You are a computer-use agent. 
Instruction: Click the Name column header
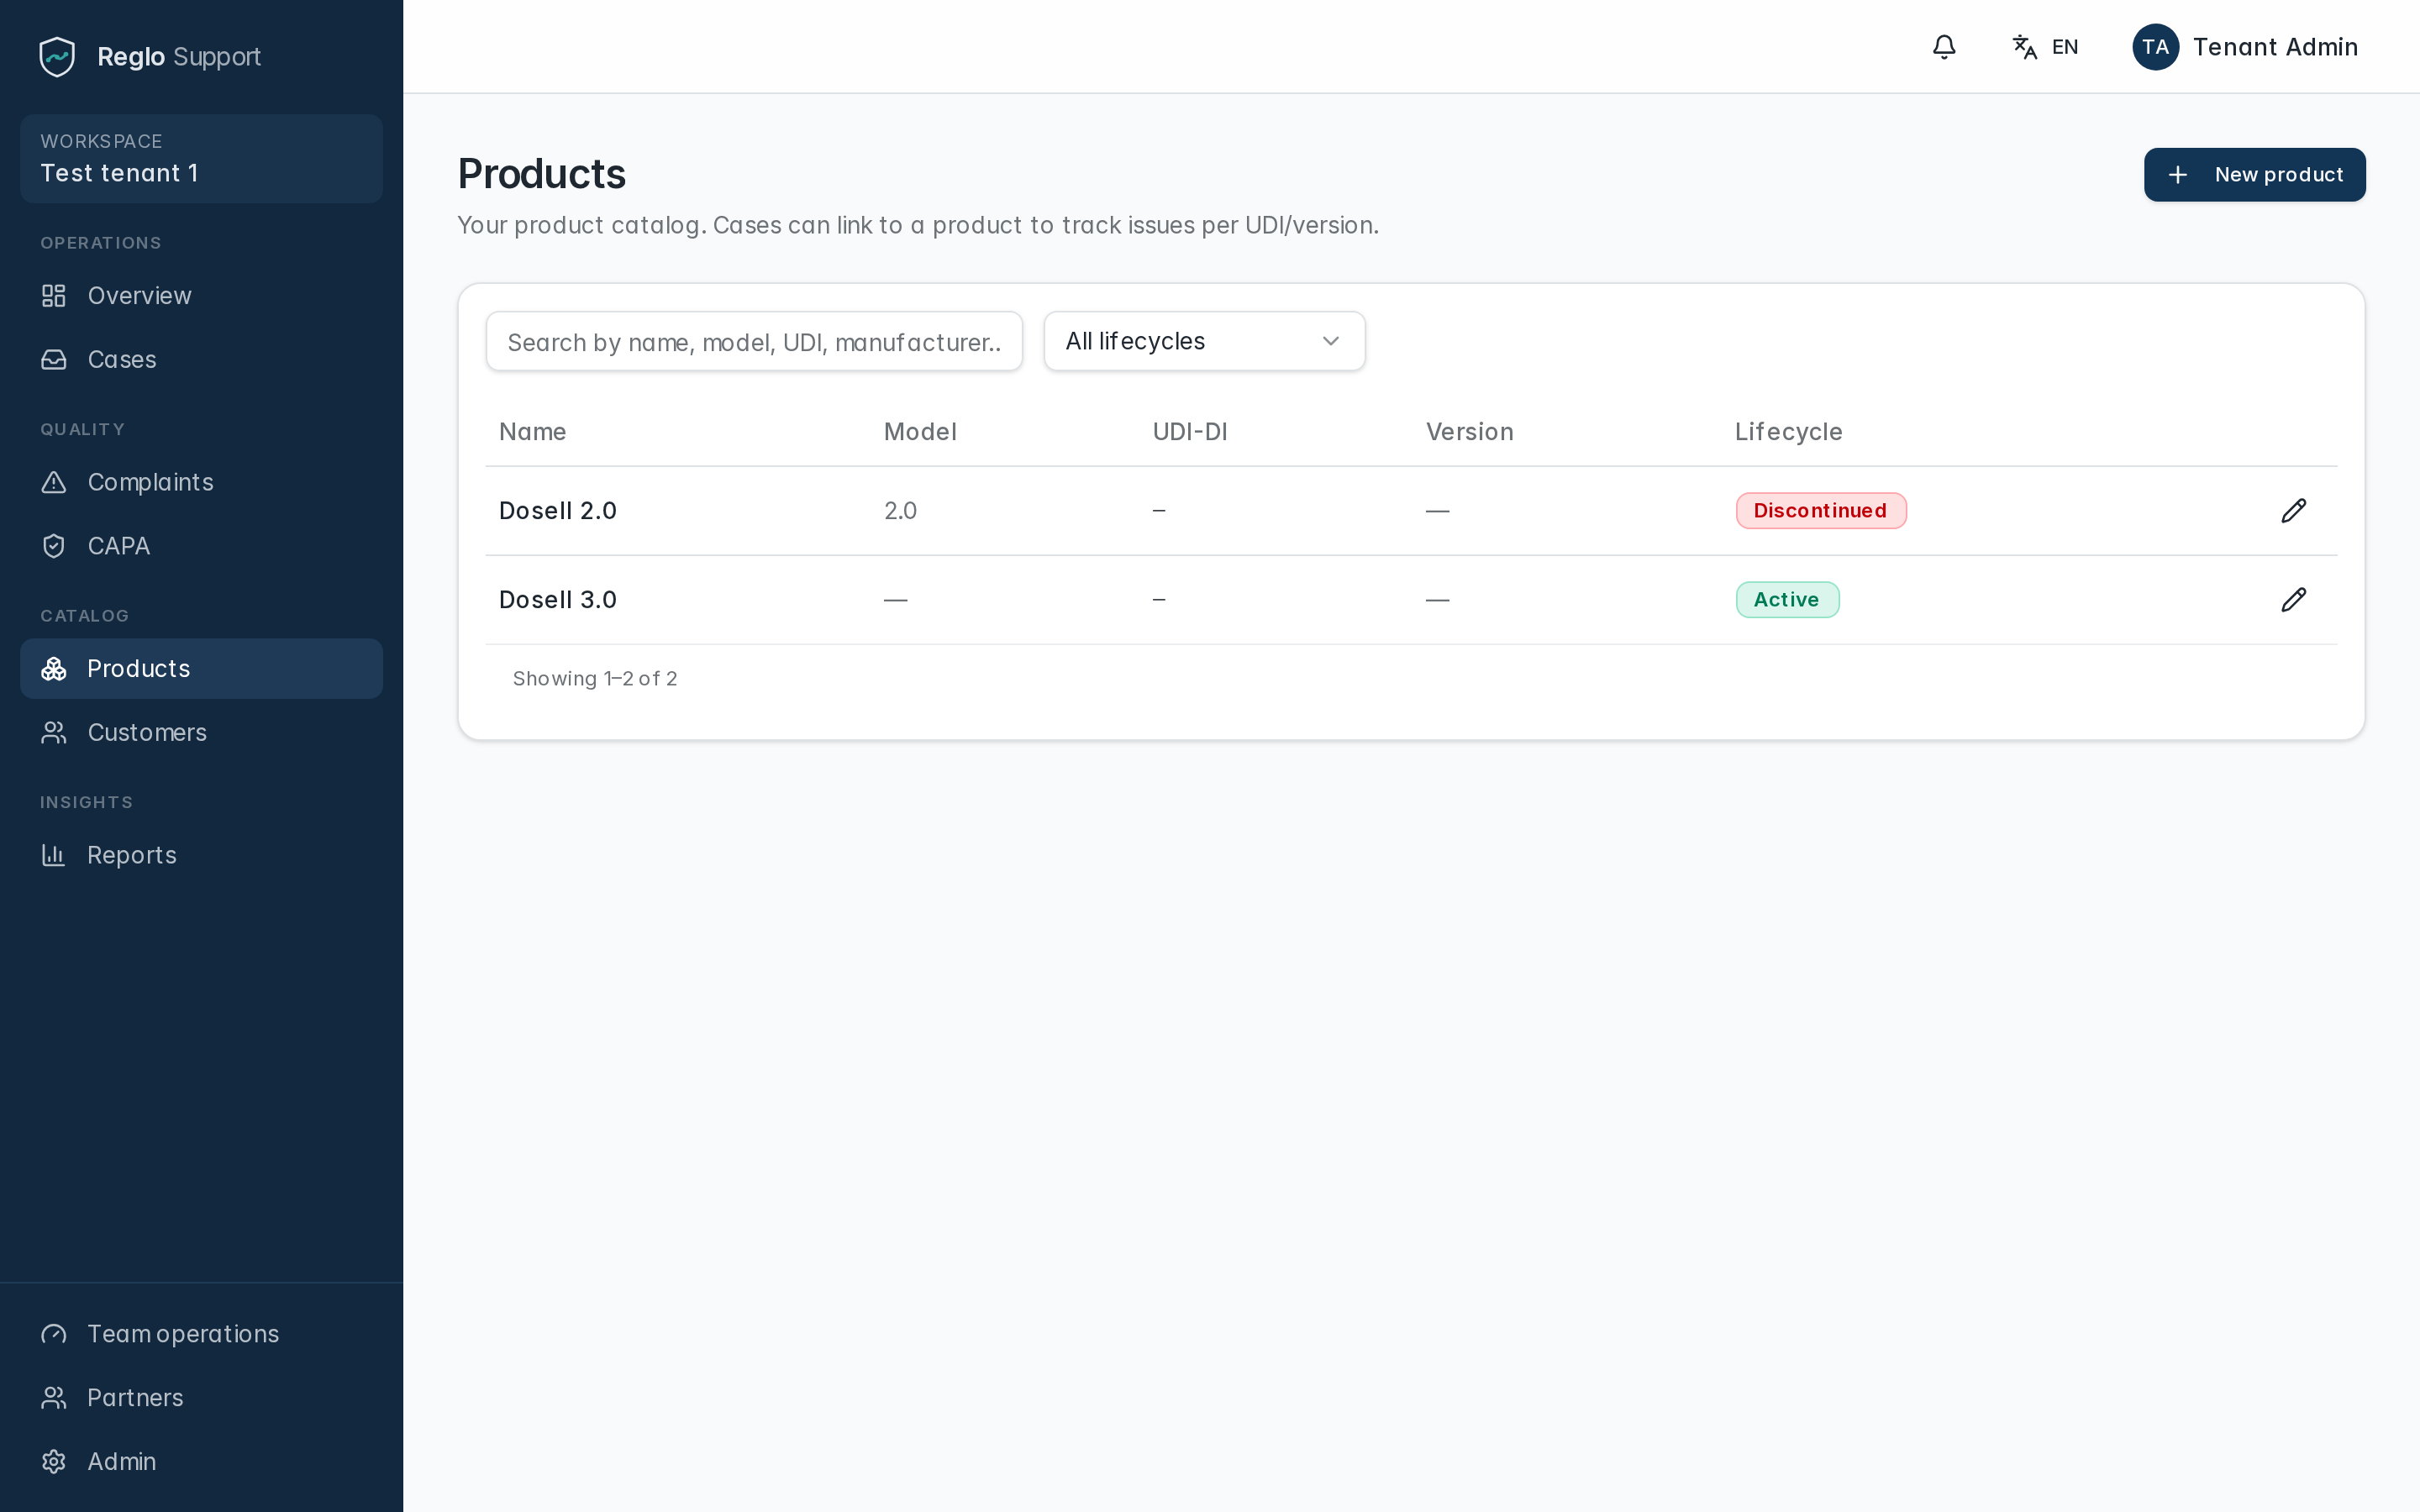tap(533, 432)
